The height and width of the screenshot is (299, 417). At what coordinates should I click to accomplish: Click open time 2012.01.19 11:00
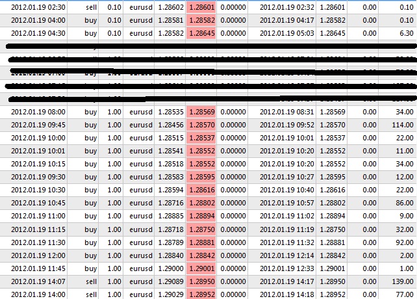(x=38, y=216)
